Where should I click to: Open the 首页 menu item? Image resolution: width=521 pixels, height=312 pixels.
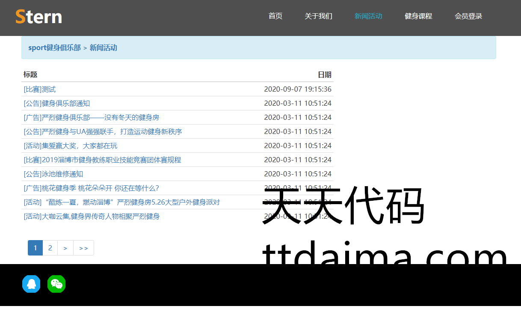click(x=275, y=16)
